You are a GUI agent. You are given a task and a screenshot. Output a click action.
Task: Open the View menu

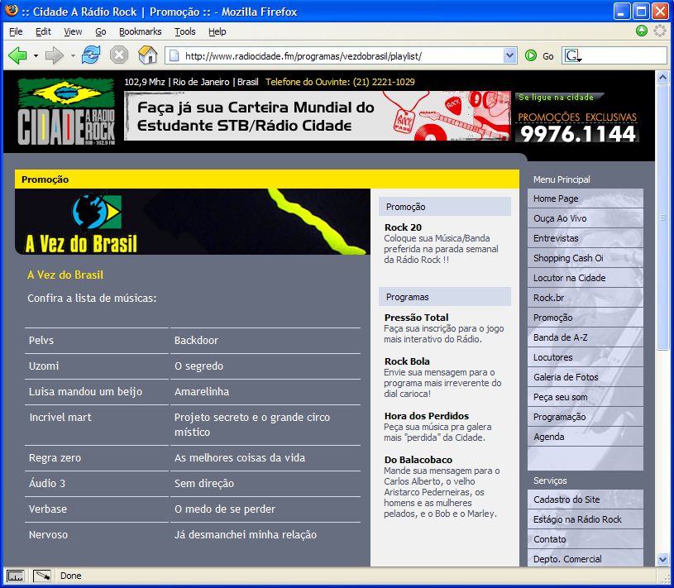[73, 31]
